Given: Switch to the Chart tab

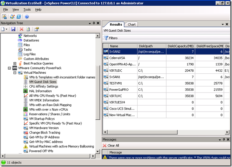Looking at the screenshot, I should 131,24.
